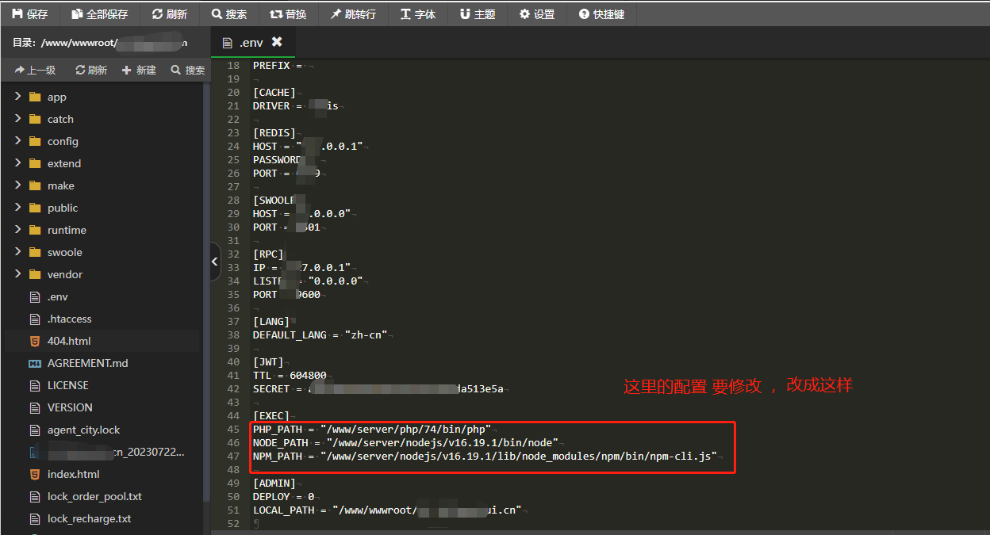Screen dimensions: 990x535
Task: Open the Replace (替换) tool
Action: (288, 14)
